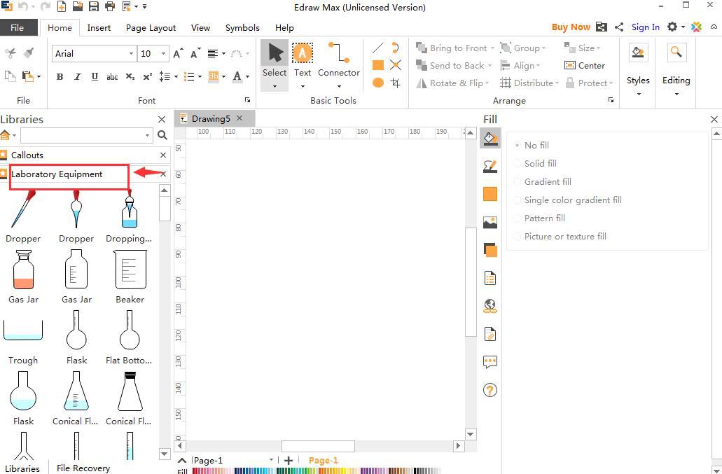Image resolution: width=722 pixels, height=474 pixels.
Task: Select the No fill option
Action: pyautogui.click(x=532, y=145)
